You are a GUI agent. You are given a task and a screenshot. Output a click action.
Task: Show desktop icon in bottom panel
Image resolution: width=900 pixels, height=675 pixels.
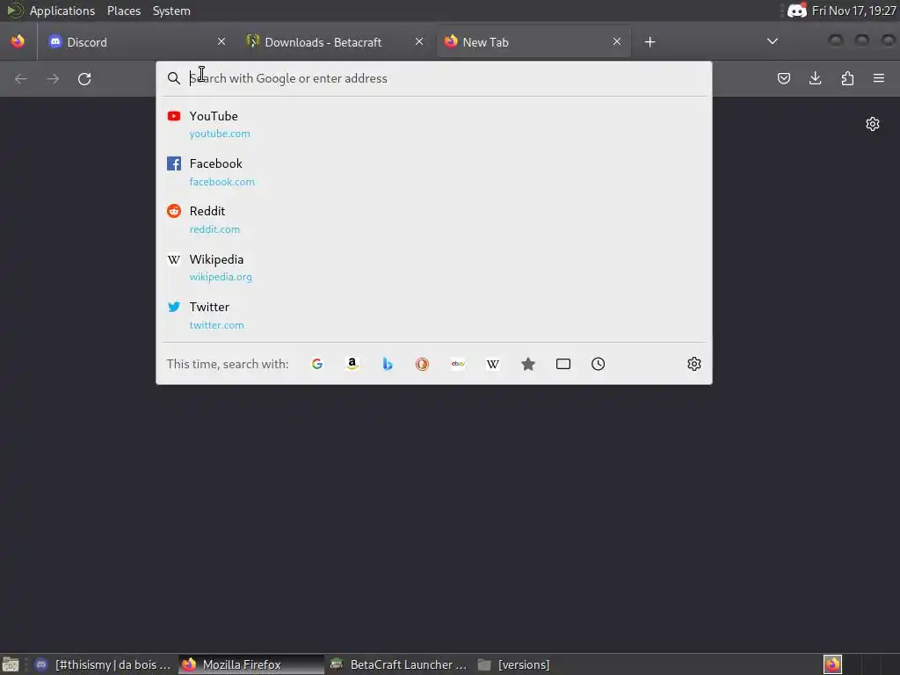pos(11,664)
